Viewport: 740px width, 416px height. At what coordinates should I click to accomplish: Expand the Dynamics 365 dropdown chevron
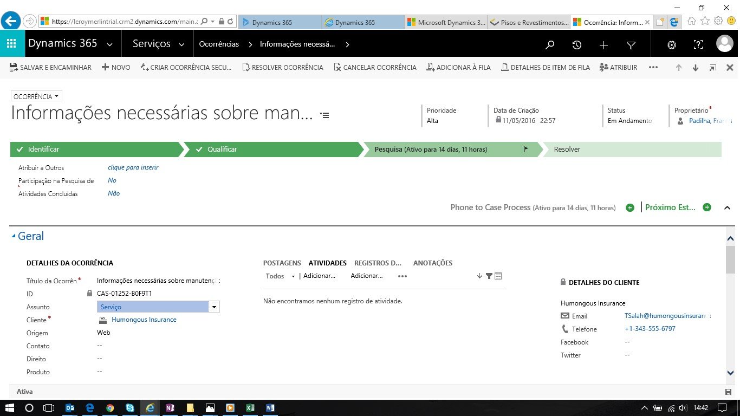[x=110, y=44]
